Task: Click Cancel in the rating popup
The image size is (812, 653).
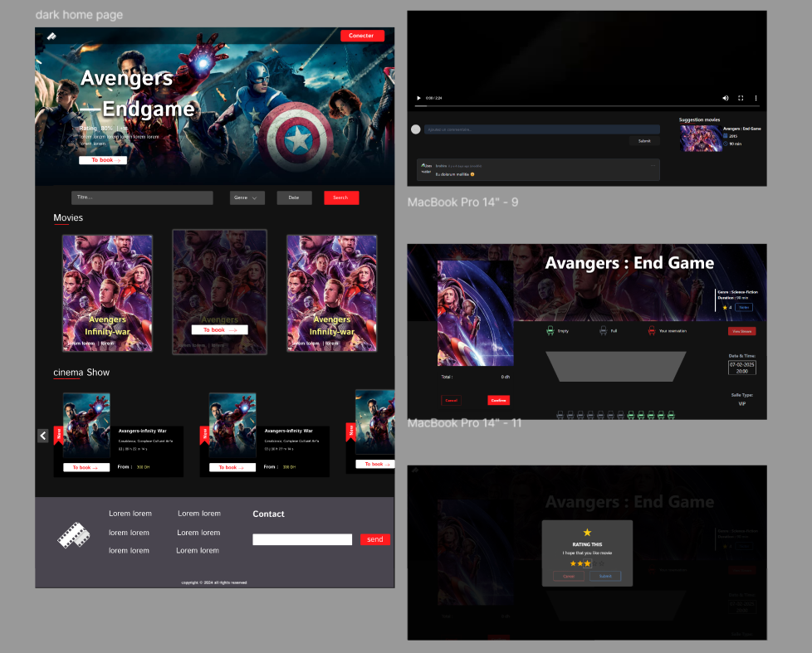Action: (x=569, y=576)
